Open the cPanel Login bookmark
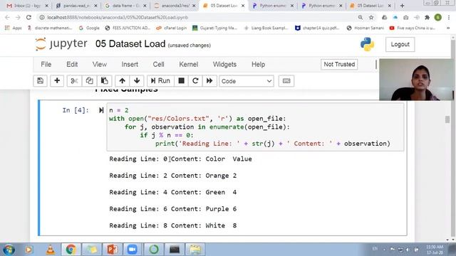The image size is (456, 256). coord(172,28)
